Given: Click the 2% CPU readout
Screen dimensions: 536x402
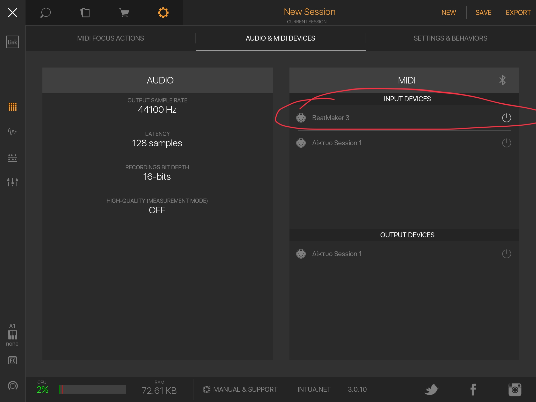Looking at the screenshot, I should point(42,390).
